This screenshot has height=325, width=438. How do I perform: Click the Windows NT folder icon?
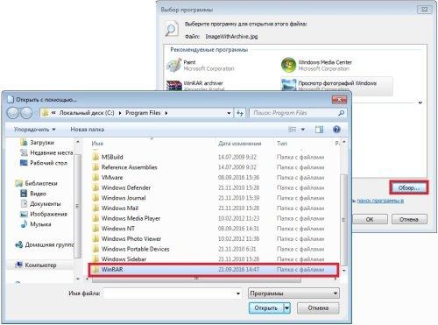click(x=95, y=229)
